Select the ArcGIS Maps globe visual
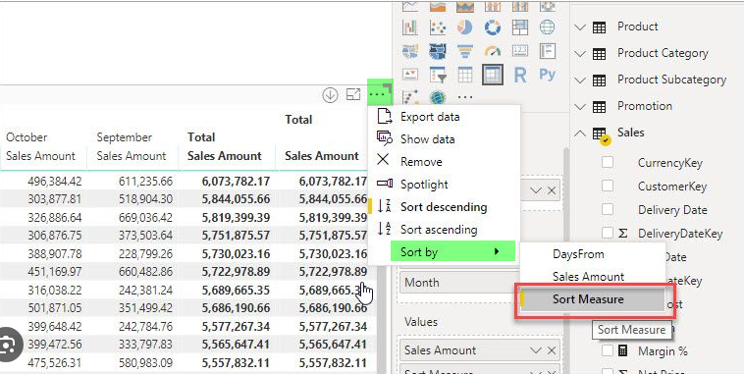The image size is (744, 374). (438, 97)
